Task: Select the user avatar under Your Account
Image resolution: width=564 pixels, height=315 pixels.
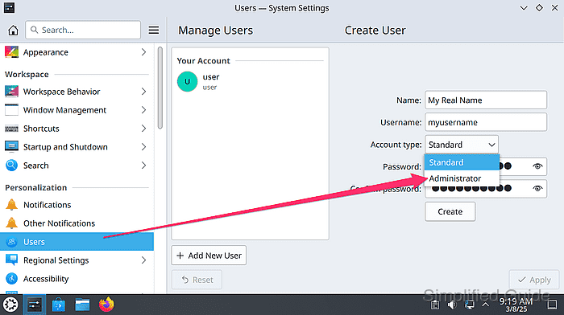Action: click(x=188, y=82)
